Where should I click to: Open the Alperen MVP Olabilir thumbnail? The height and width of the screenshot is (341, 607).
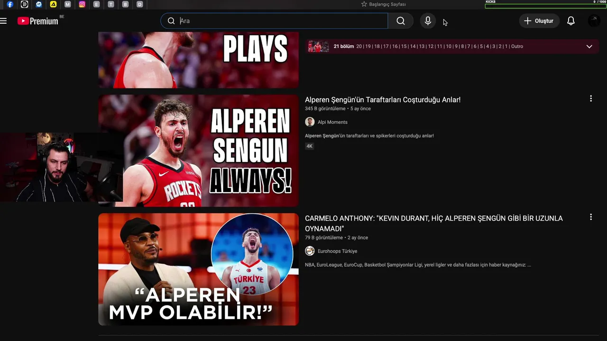(198, 269)
